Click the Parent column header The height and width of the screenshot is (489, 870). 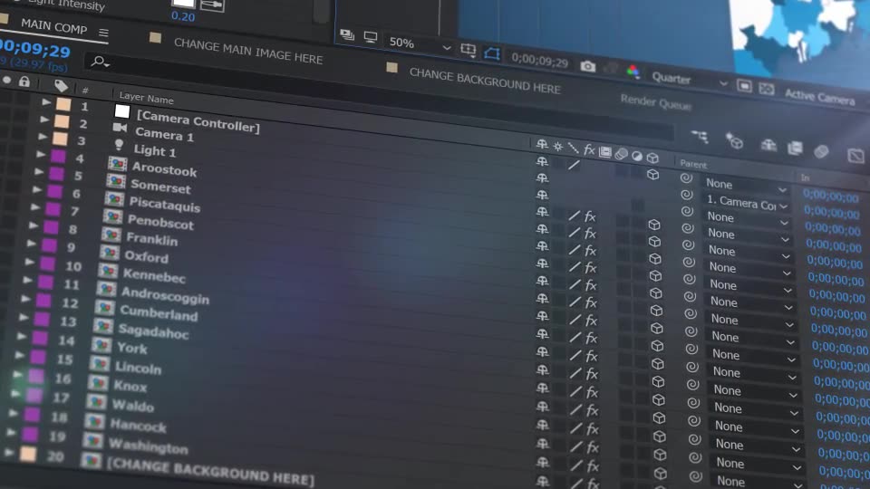693,164
